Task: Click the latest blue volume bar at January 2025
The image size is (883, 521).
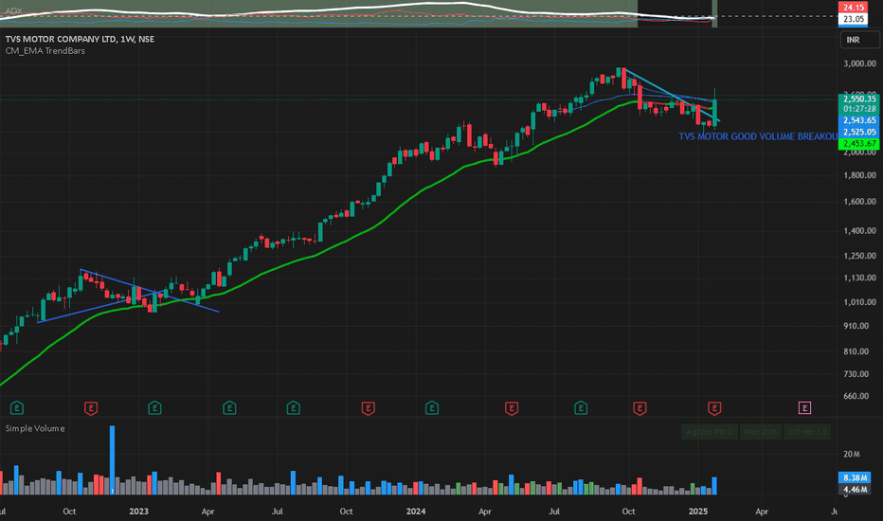Action: coord(714,486)
